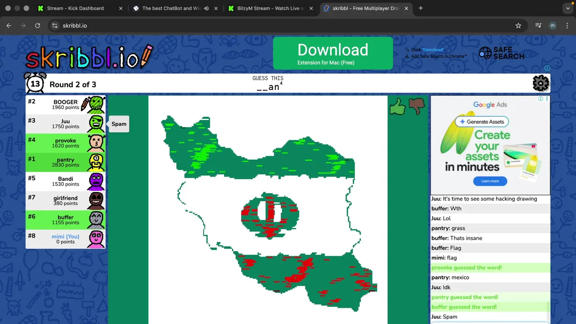Image resolution: width=576 pixels, height=324 pixels.
Task: Click provoke's avatar
Action: 96,143
